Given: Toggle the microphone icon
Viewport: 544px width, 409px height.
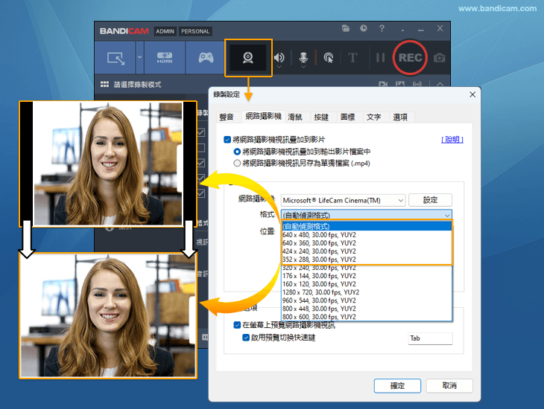Looking at the screenshot, I should [303, 58].
